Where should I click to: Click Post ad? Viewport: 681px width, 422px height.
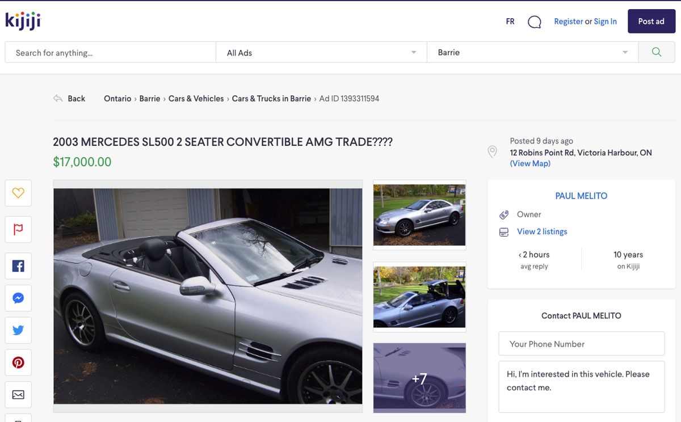click(651, 21)
